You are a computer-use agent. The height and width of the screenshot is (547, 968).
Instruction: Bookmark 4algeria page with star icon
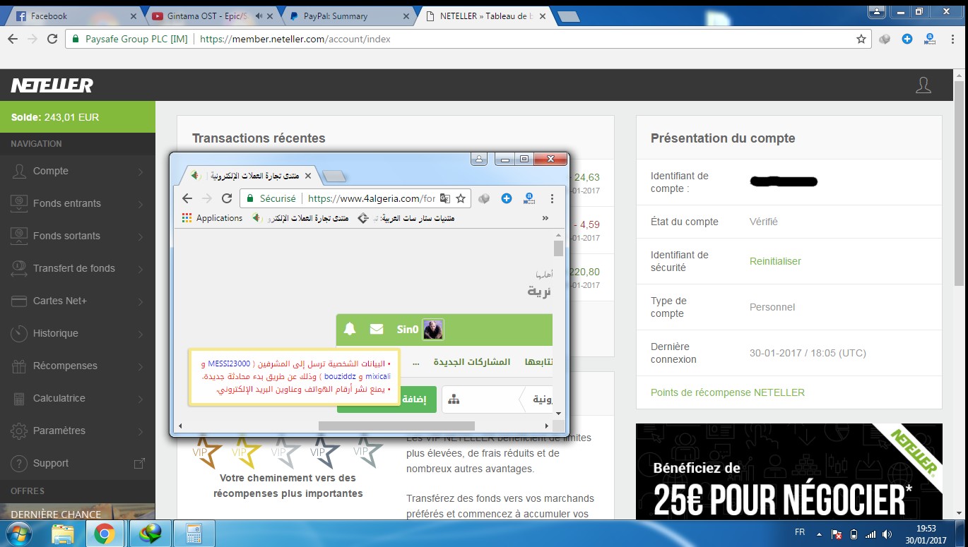pos(461,198)
